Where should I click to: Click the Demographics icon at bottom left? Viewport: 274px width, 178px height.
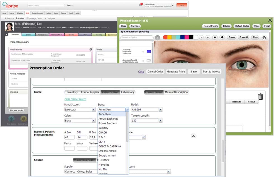tap(24, 119)
